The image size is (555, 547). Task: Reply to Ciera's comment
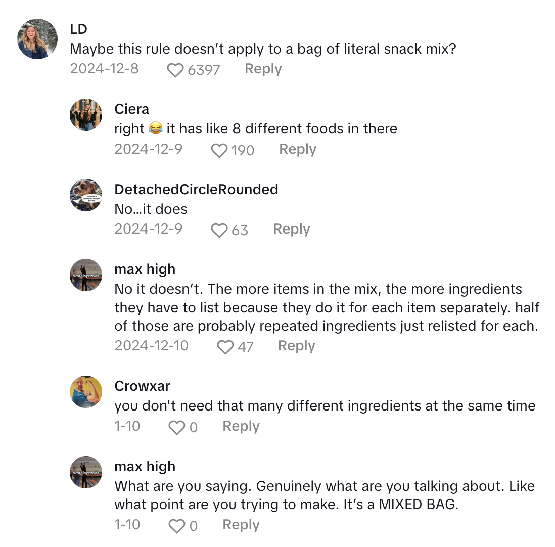(297, 149)
